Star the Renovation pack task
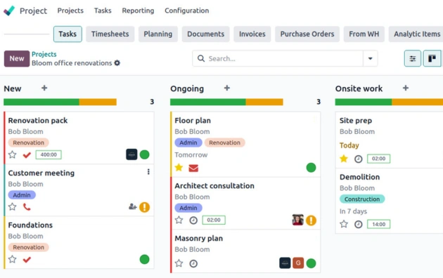The width and height of the screenshot is (443, 278). coord(12,154)
